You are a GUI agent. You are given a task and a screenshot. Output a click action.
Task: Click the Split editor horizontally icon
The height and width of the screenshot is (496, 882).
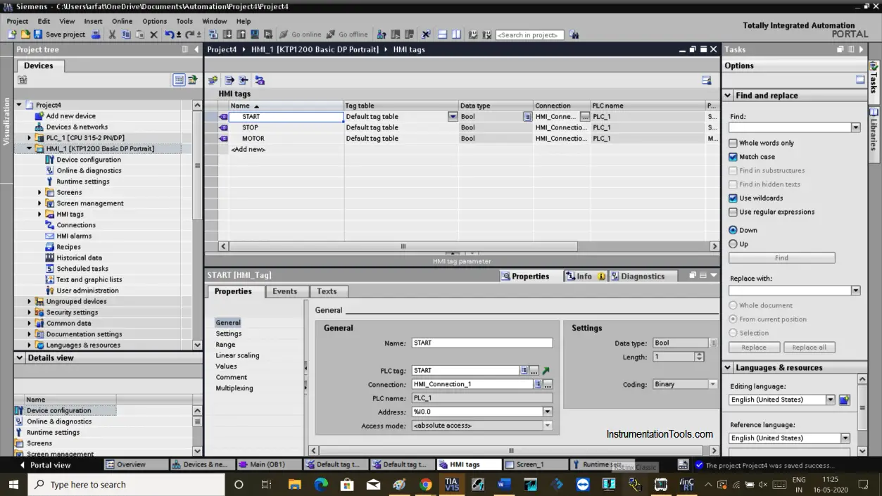coord(443,34)
